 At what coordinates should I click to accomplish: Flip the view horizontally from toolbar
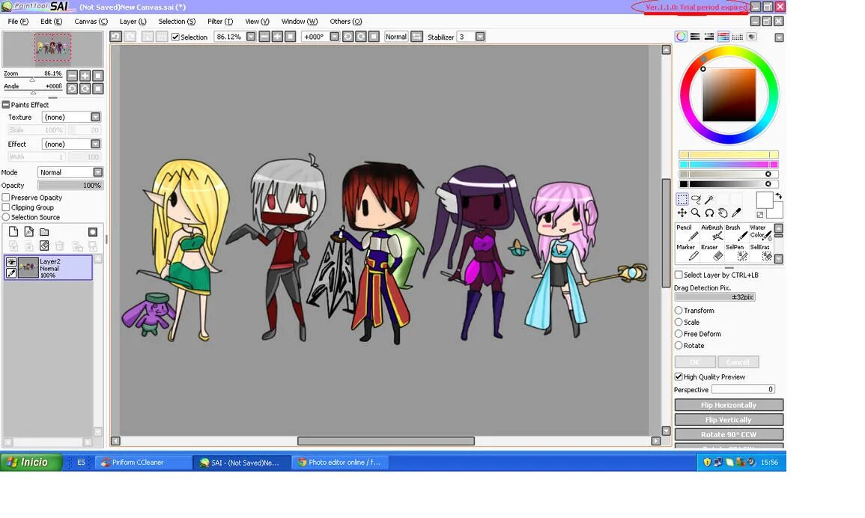click(416, 37)
